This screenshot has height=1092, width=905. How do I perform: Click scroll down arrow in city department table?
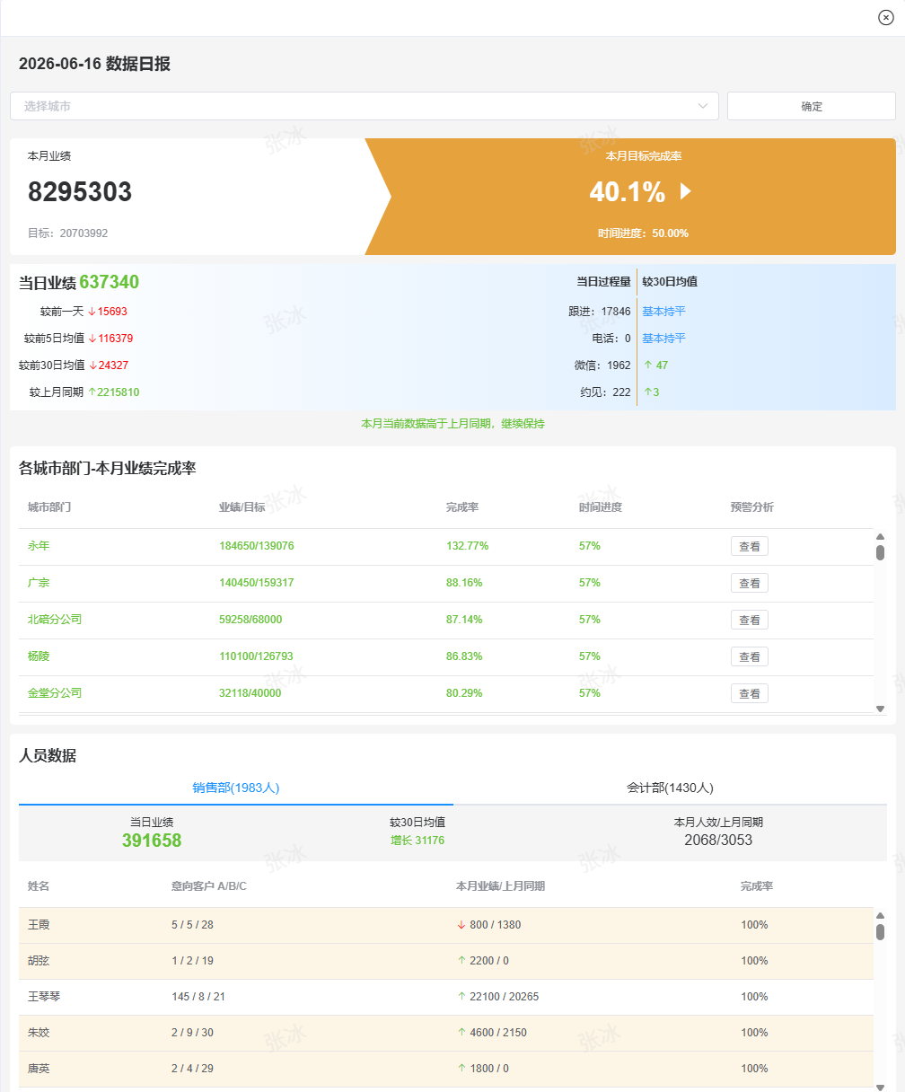coord(880,709)
